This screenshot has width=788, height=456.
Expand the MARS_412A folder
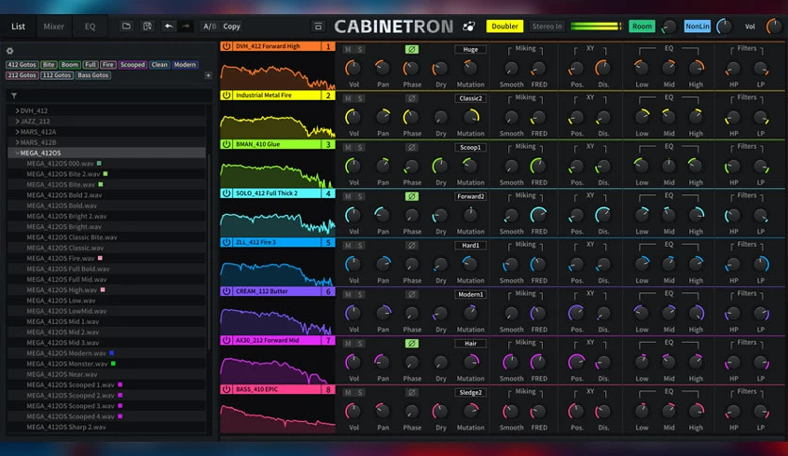coord(17,132)
